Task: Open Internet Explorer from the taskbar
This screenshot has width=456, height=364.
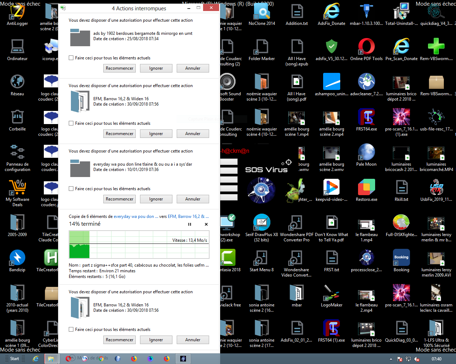Action: [x=35, y=359]
